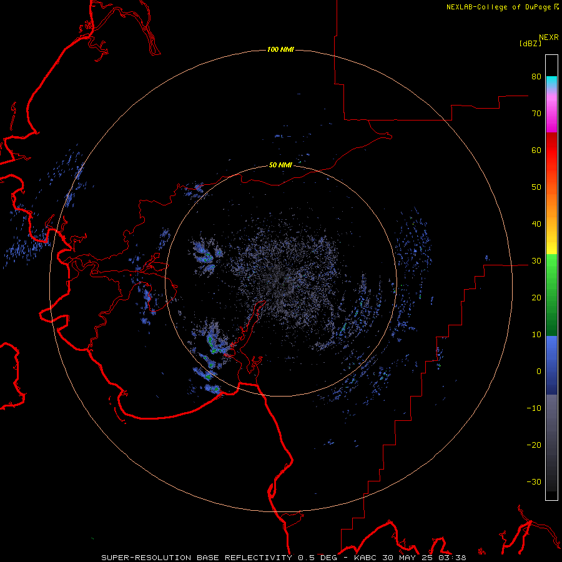Click the Super-Resolution Base Reflectivity caption
Image resolution: width=562 pixels, height=562 pixels.
283,558
